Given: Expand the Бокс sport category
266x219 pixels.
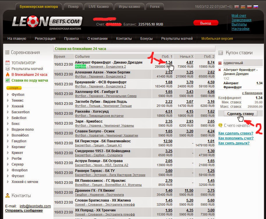Looking at the screenshot, I should [x=16, y=123].
